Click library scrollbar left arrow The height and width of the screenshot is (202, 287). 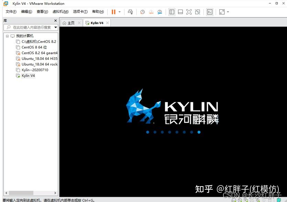7,193
